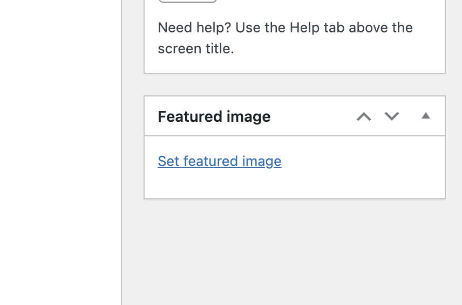This screenshot has width=462, height=305.
Task: Select the Featured image title text
Action: point(214,116)
